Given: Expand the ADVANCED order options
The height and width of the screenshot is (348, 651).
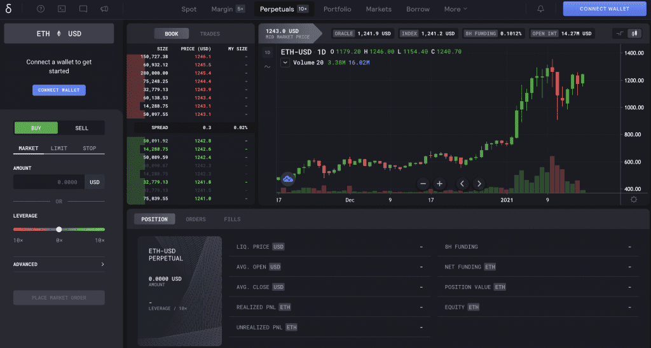Looking at the screenshot, I should (58, 264).
